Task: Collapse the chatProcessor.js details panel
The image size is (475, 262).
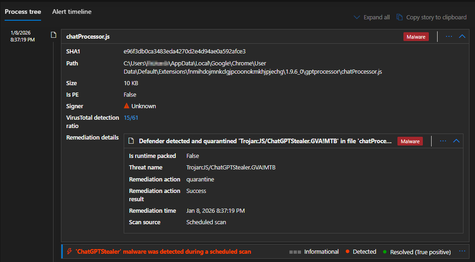Action: [x=462, y=36]
